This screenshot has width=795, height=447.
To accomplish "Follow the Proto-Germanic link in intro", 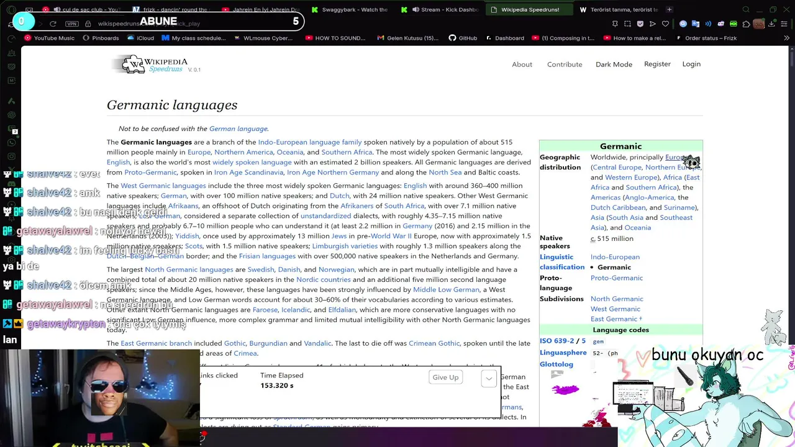I will (150, 172).
